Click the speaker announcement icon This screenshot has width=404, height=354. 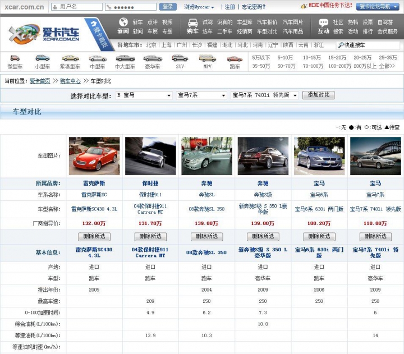pos(304,6)
